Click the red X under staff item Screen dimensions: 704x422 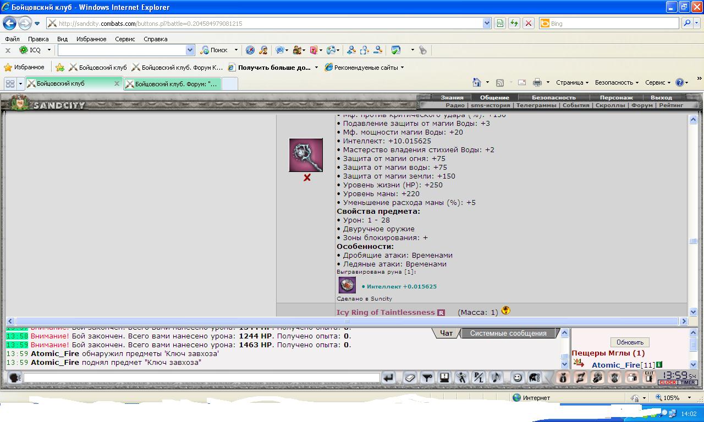[x=307, y=177]
